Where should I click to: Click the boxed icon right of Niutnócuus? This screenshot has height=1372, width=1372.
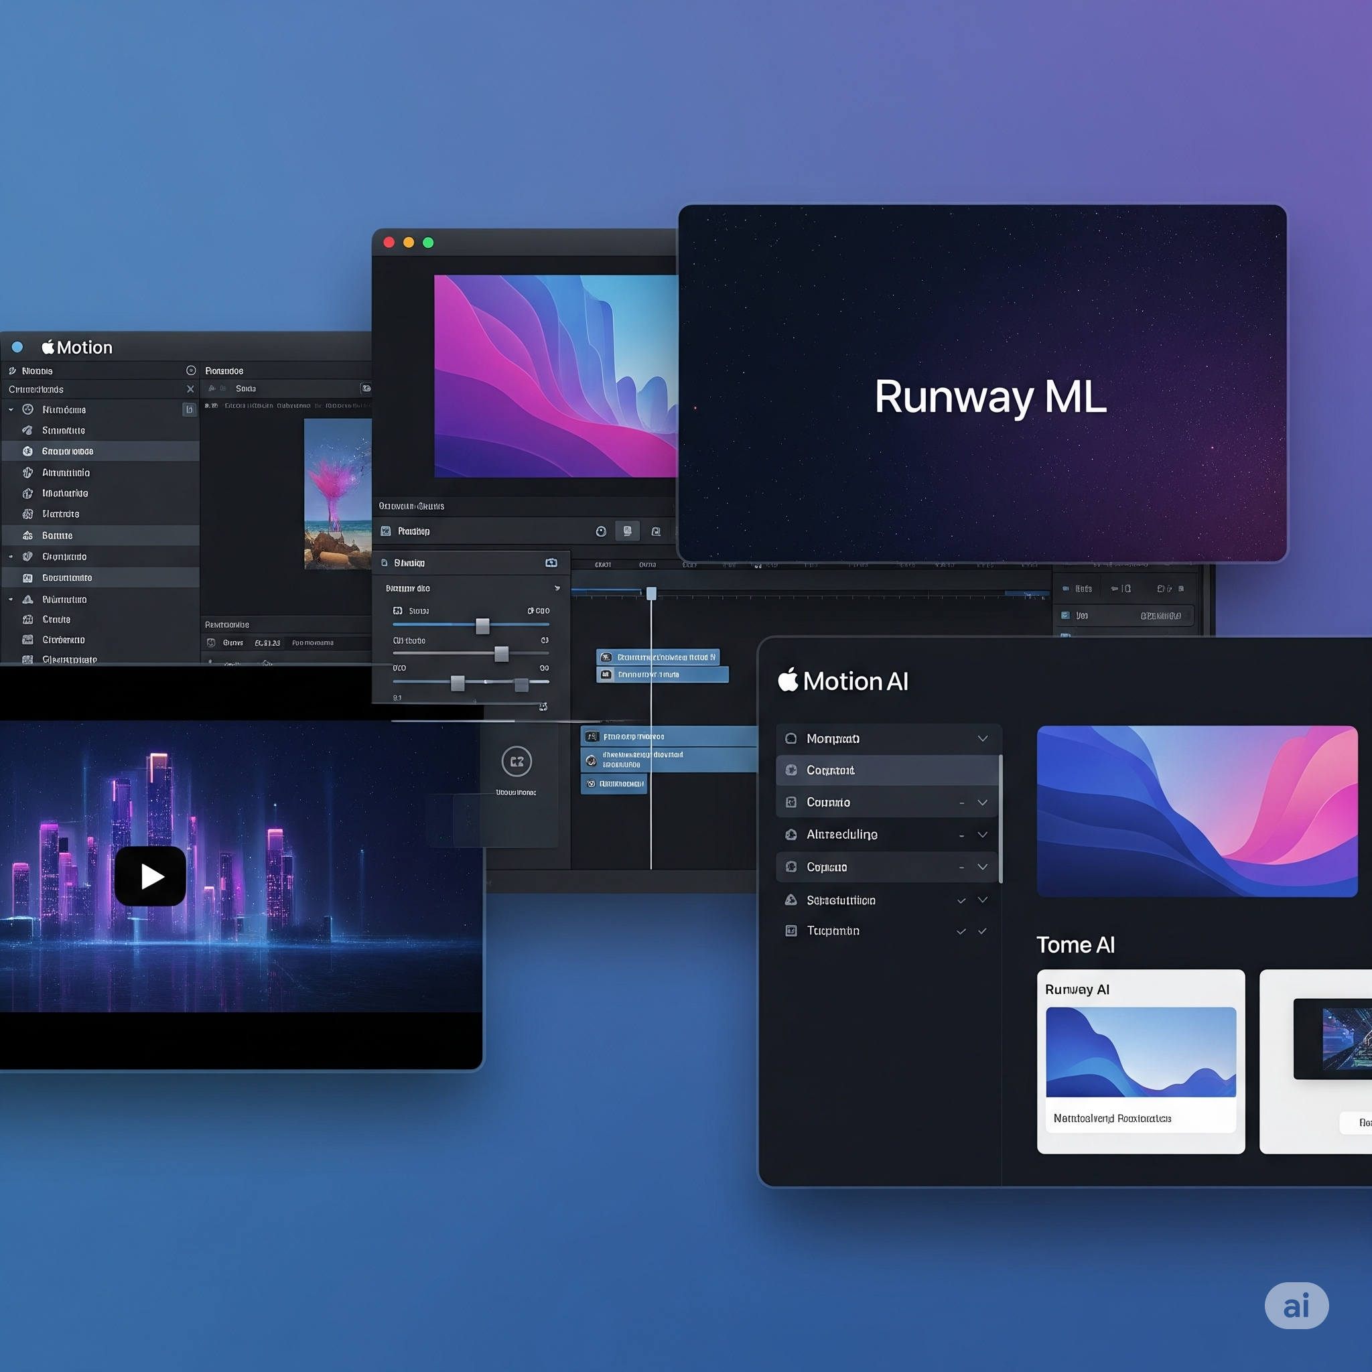(x=189, y=410)
